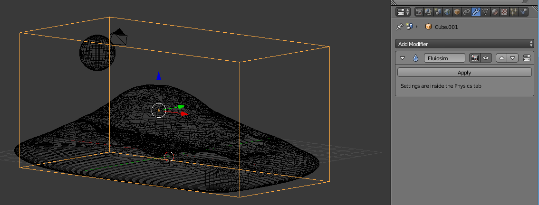Switch to the Scene properties tab

[438, 11]
